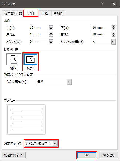This screenshot has height=161, width=120.
Task: Click the 上(T): label
Action: coord(11,28)
